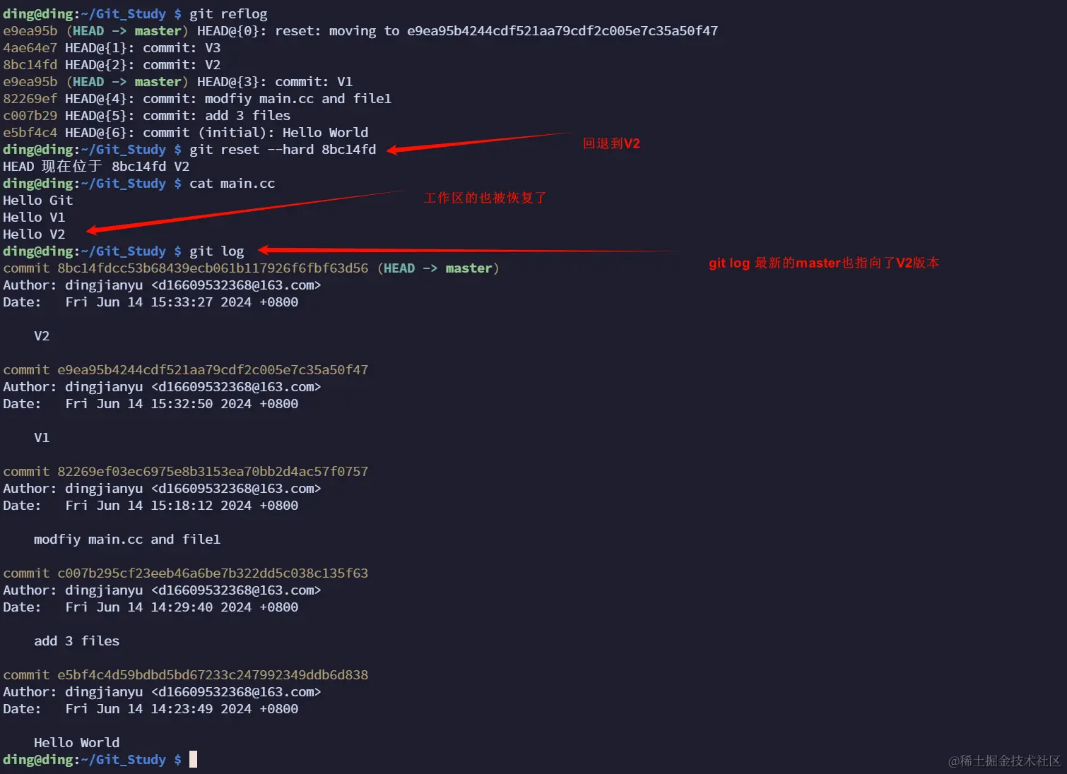The image size is (1067, 774).
Task: Click the 'git reflog' command text
Action: [228, 14]
